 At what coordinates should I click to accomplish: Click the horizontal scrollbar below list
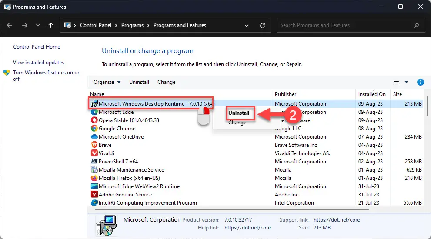pos(231,209)
